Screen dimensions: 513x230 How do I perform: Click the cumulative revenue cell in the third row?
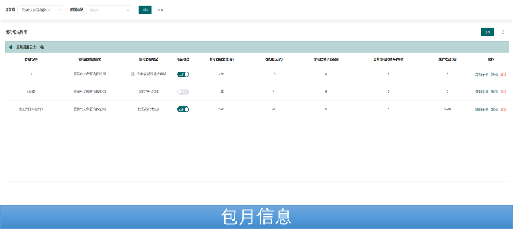447,109
